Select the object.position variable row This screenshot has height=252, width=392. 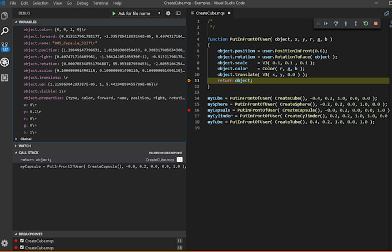click(100, 50)
